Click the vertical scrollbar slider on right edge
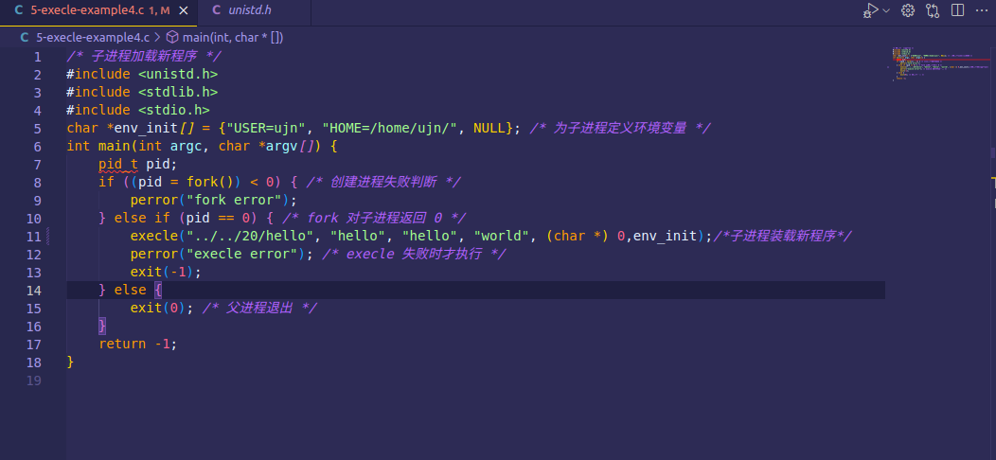996x460 pixels. [992, 151]
